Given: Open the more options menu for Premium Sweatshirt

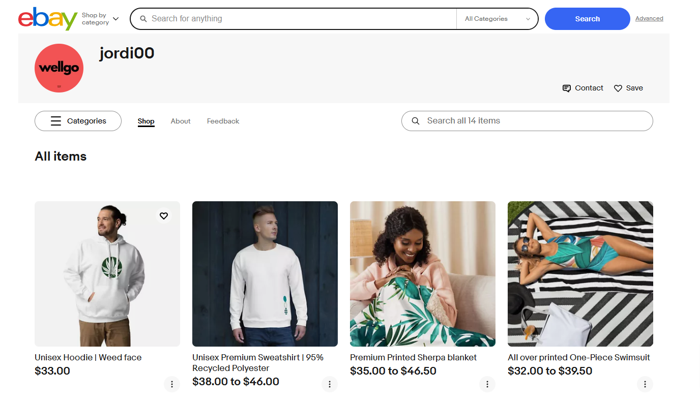Looking at the screenshot, I should pos(330,384).
